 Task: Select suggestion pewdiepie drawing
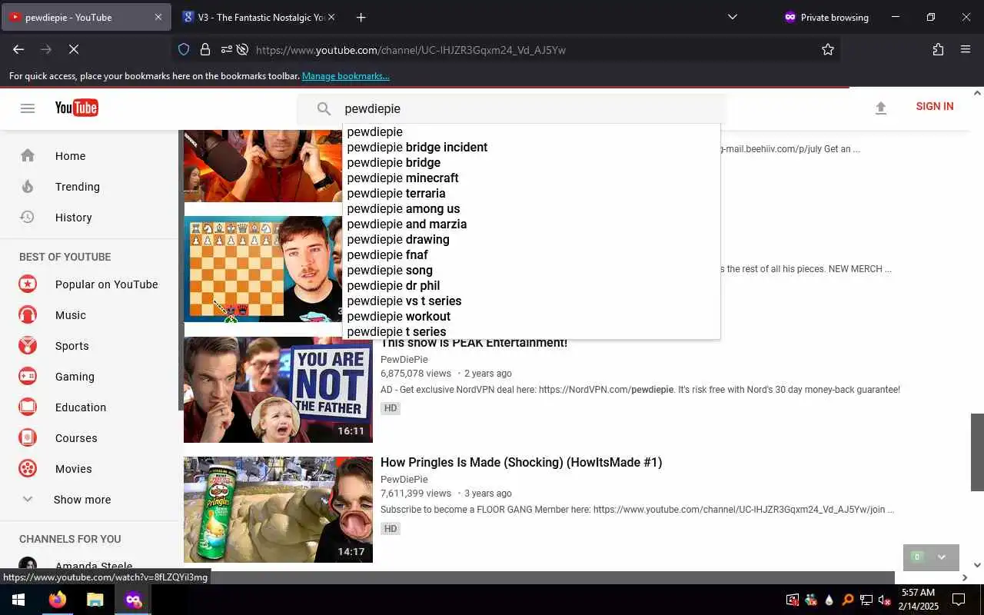[531, 240]
